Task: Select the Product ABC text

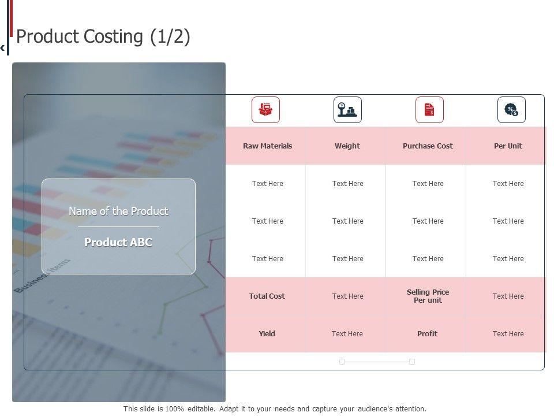Action: (x=118, y=242)
